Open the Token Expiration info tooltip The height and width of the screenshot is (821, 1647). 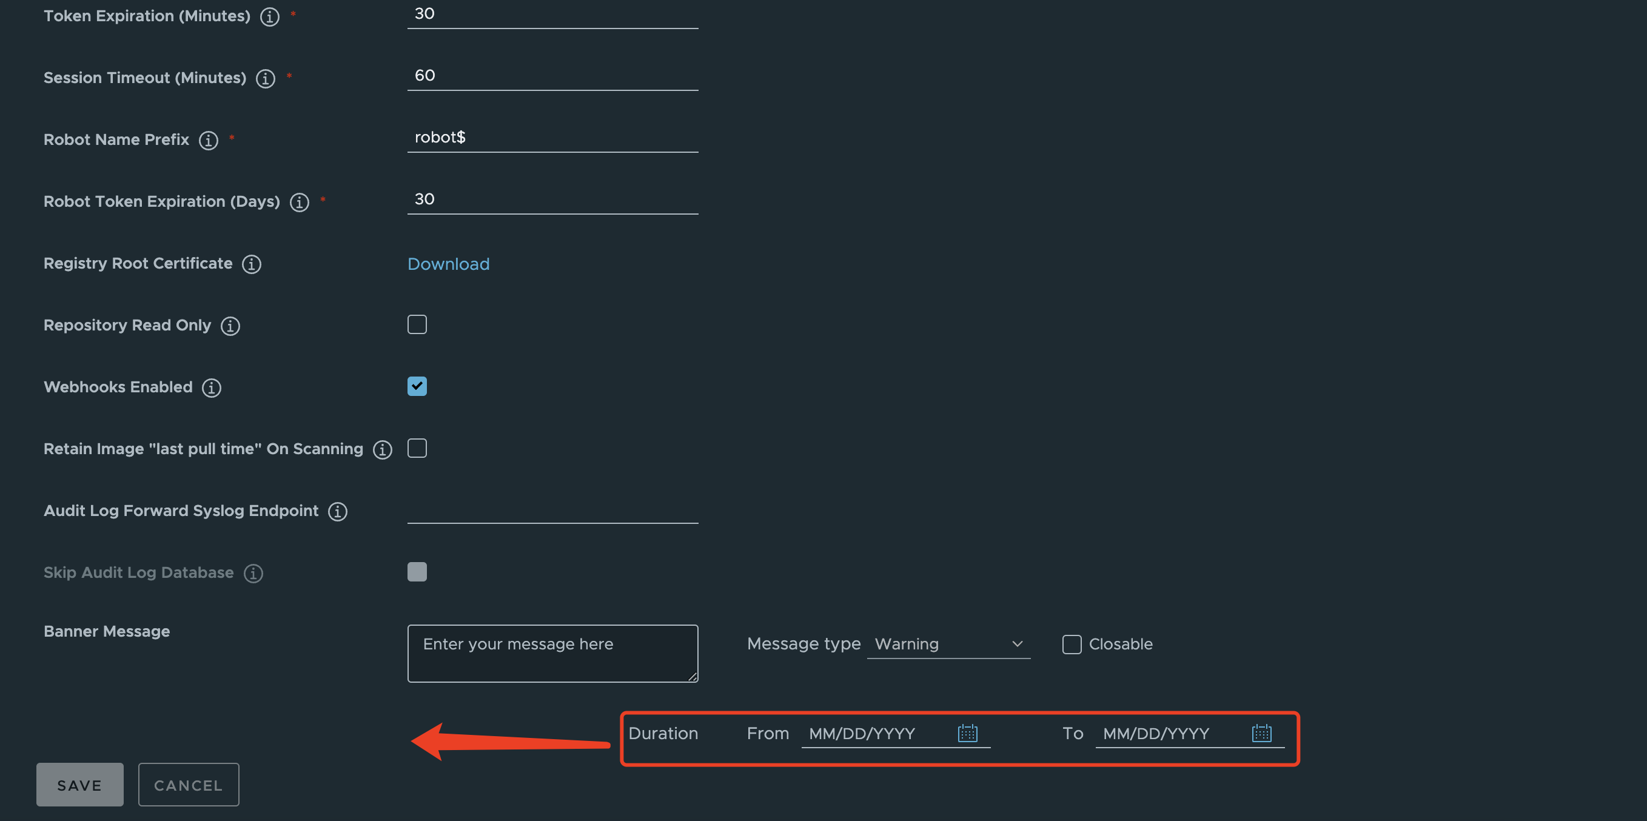pyautogui.click(x=269, y=17)
